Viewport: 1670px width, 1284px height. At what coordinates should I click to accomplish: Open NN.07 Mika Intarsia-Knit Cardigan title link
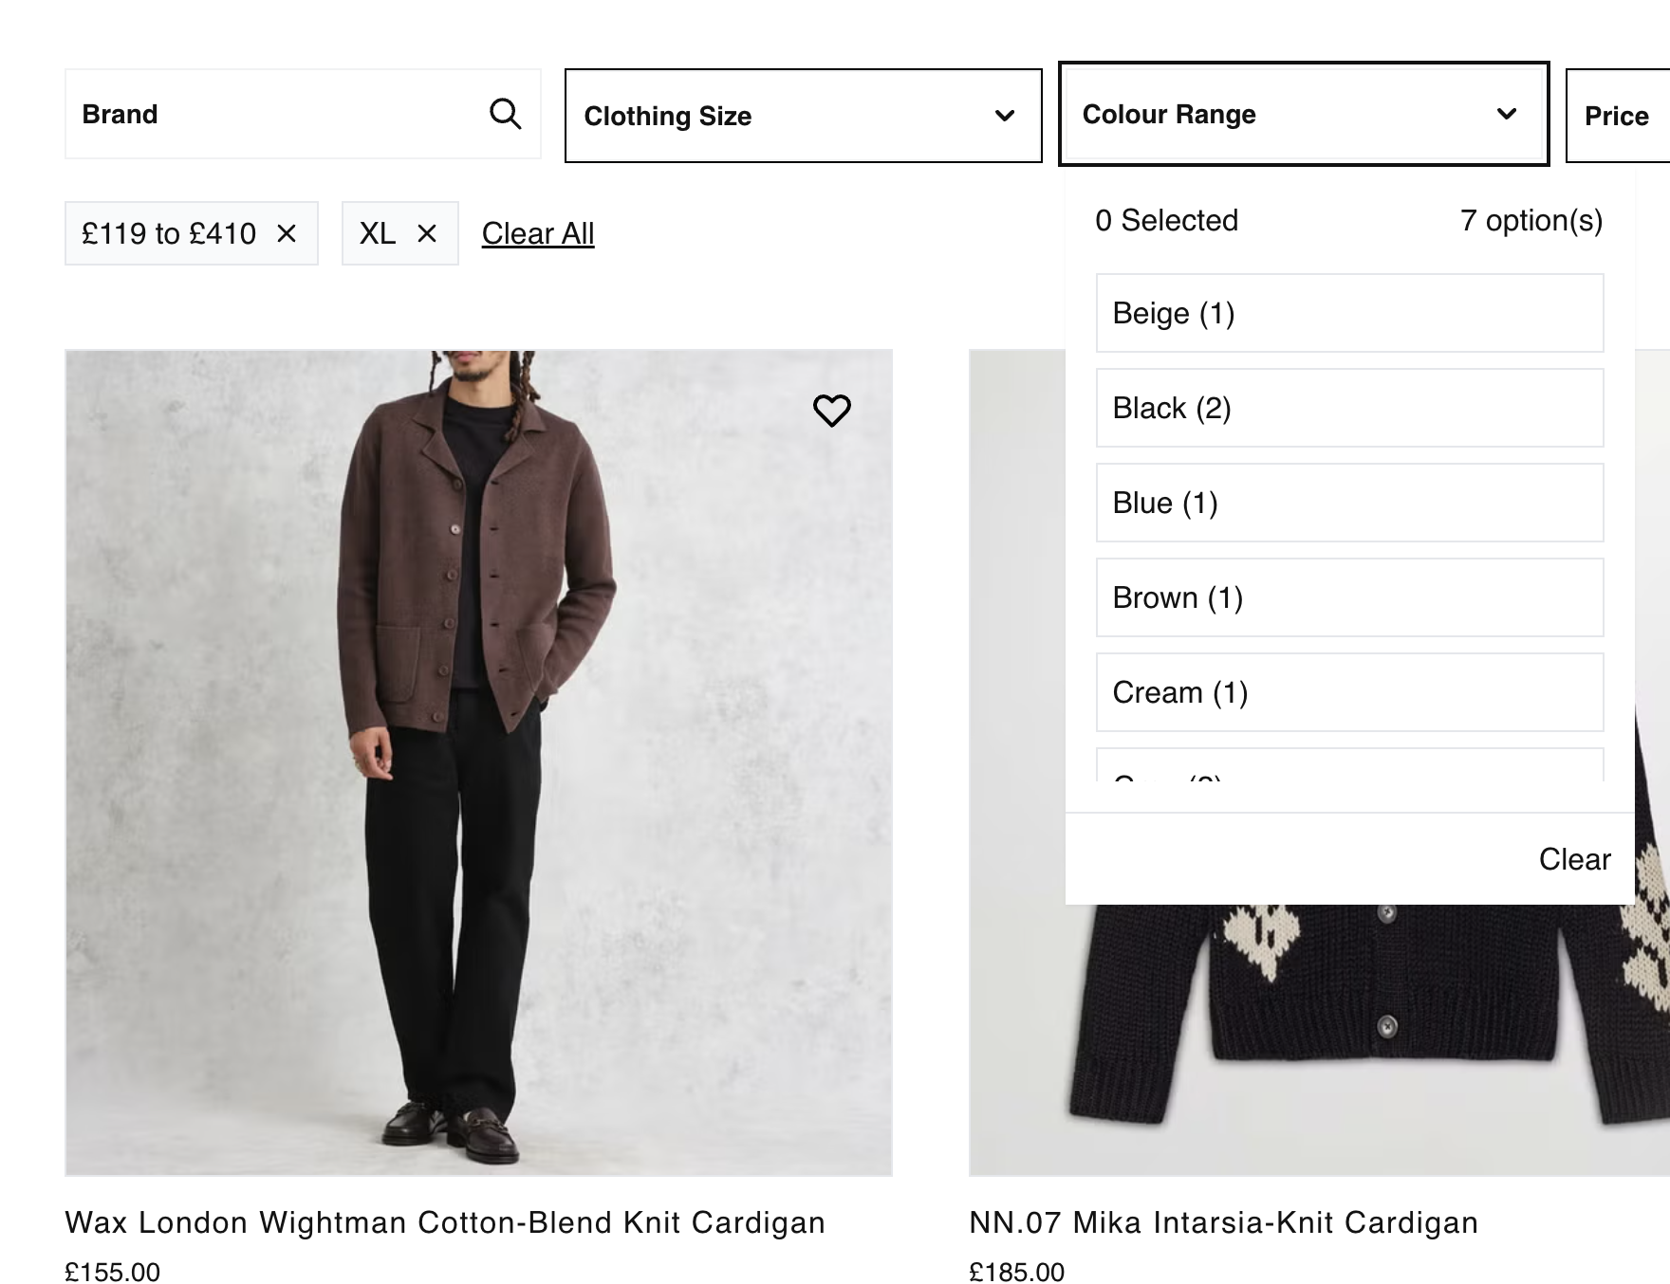(1223, 1222)
